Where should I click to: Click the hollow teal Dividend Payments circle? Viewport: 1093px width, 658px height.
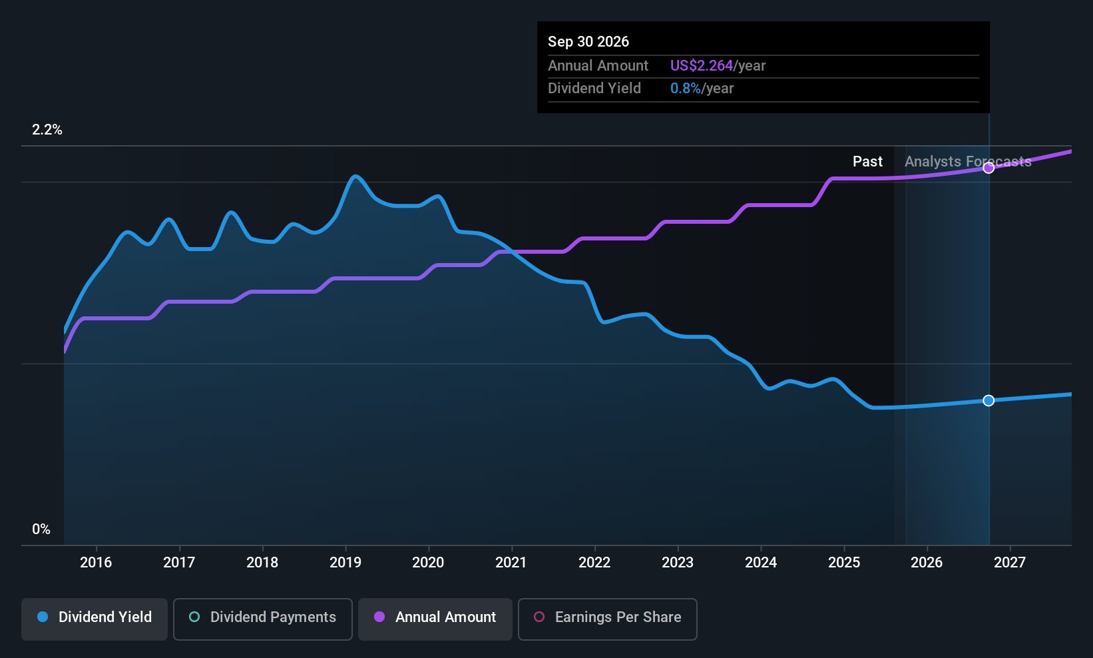[x=194, y=617]
